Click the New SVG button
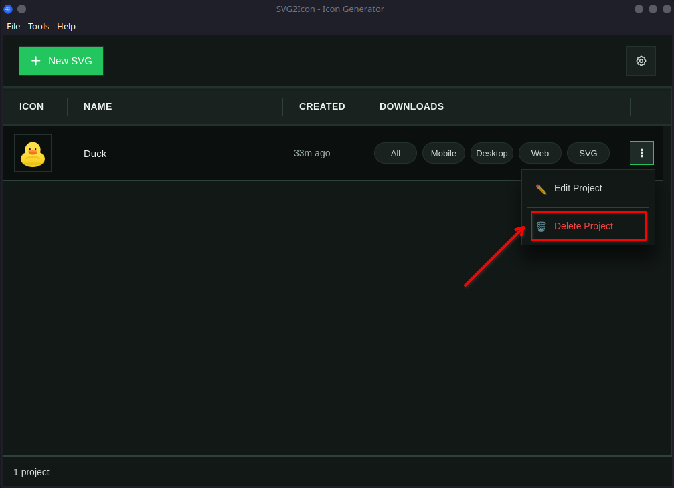The image size is (674, 488). pos(61,61)
